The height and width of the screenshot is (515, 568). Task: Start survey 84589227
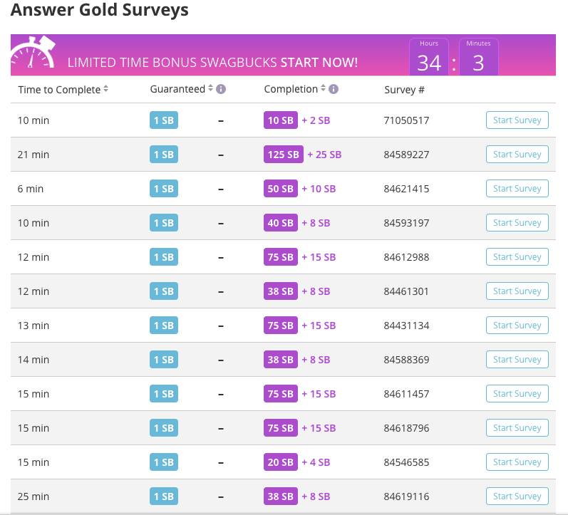click(517, 155)
